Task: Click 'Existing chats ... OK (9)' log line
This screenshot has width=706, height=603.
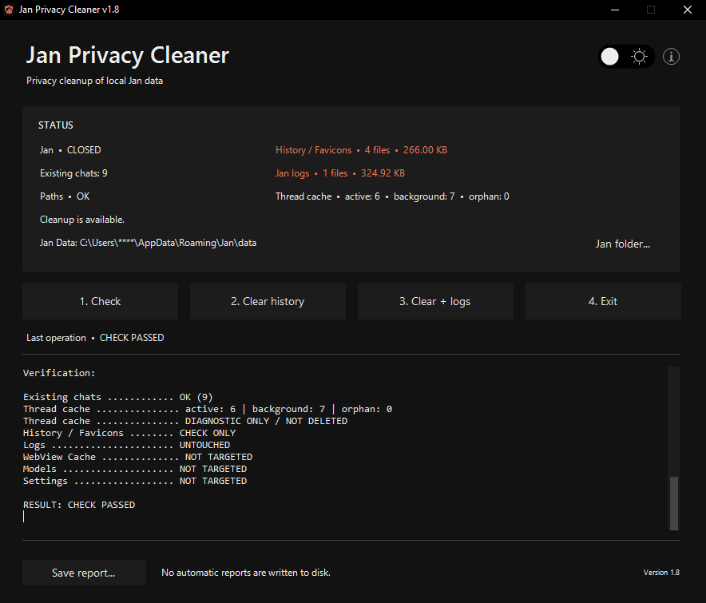Action: point(117,397)
